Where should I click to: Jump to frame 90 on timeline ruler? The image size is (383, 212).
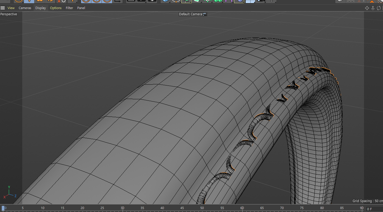[x=362, y=208]
